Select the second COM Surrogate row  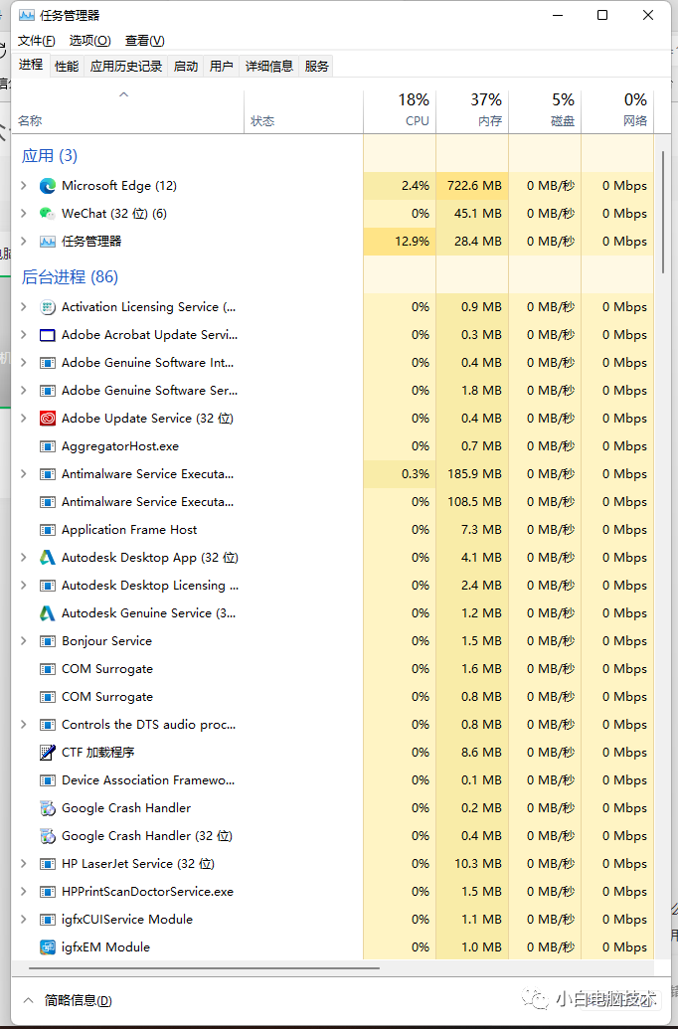[x=333, y=697]
